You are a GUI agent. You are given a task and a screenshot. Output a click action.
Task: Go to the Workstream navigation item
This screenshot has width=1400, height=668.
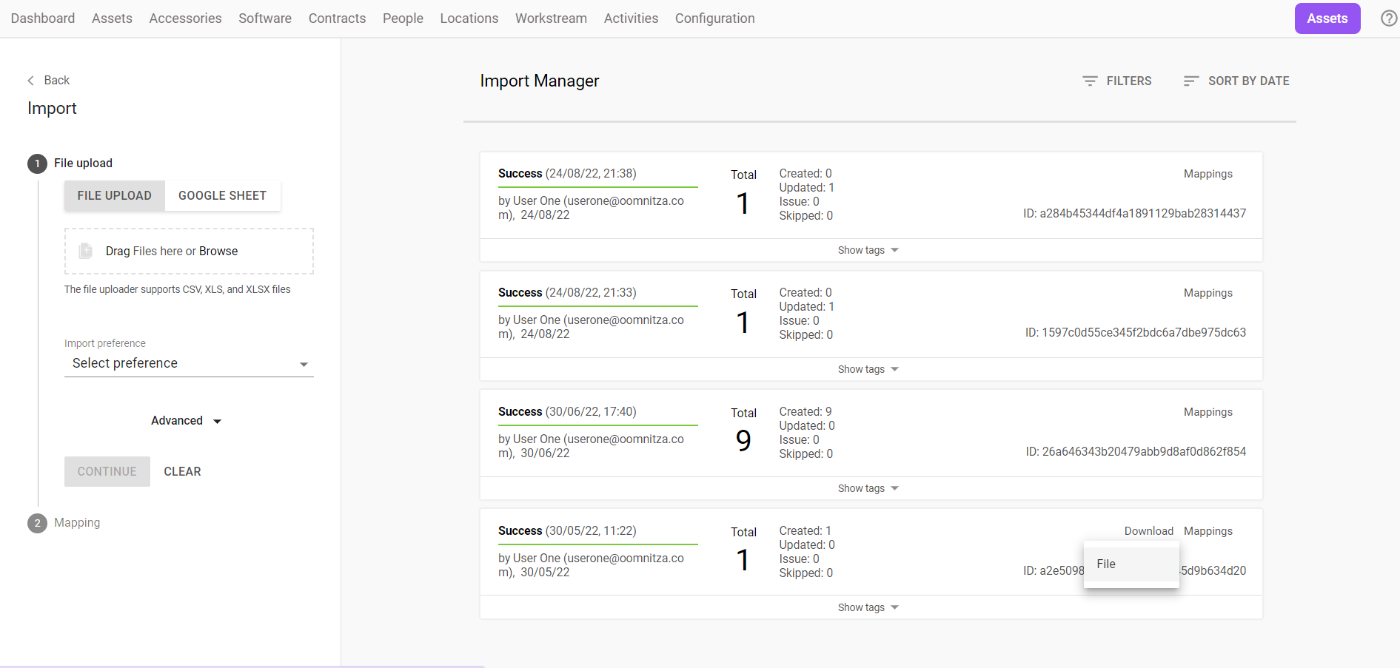[551, 18]
